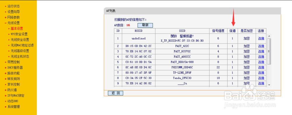Connect to Tenda_2F5C30 network

point(261,78)
